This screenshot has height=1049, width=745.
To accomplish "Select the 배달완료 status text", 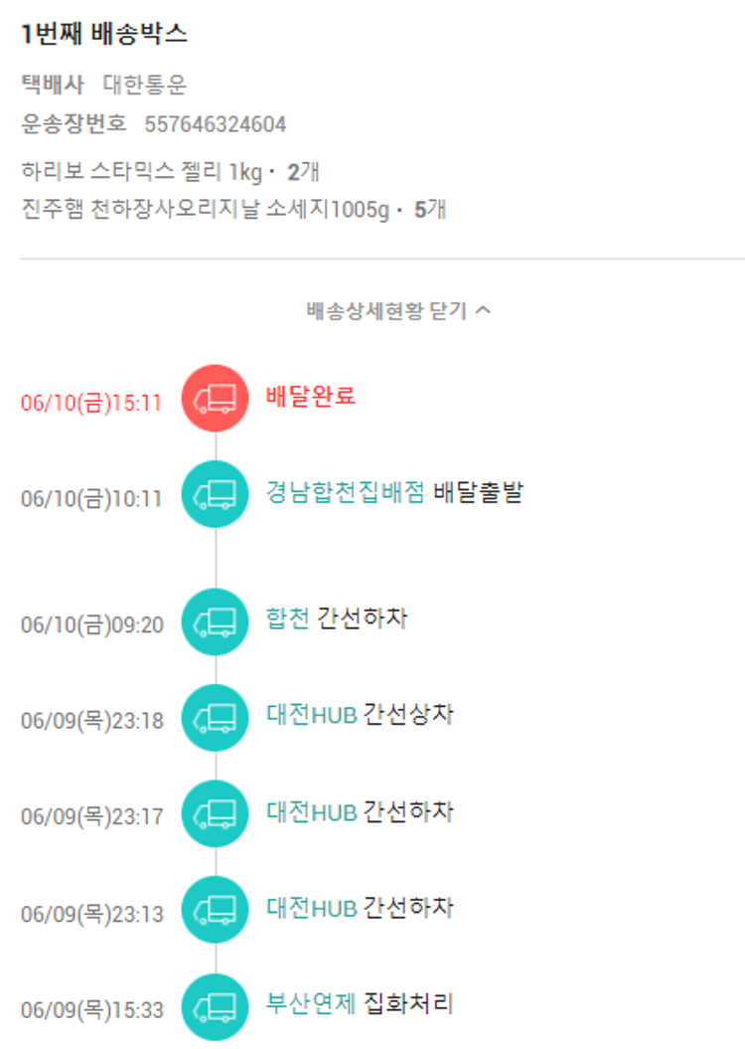I will pos(311,397).
